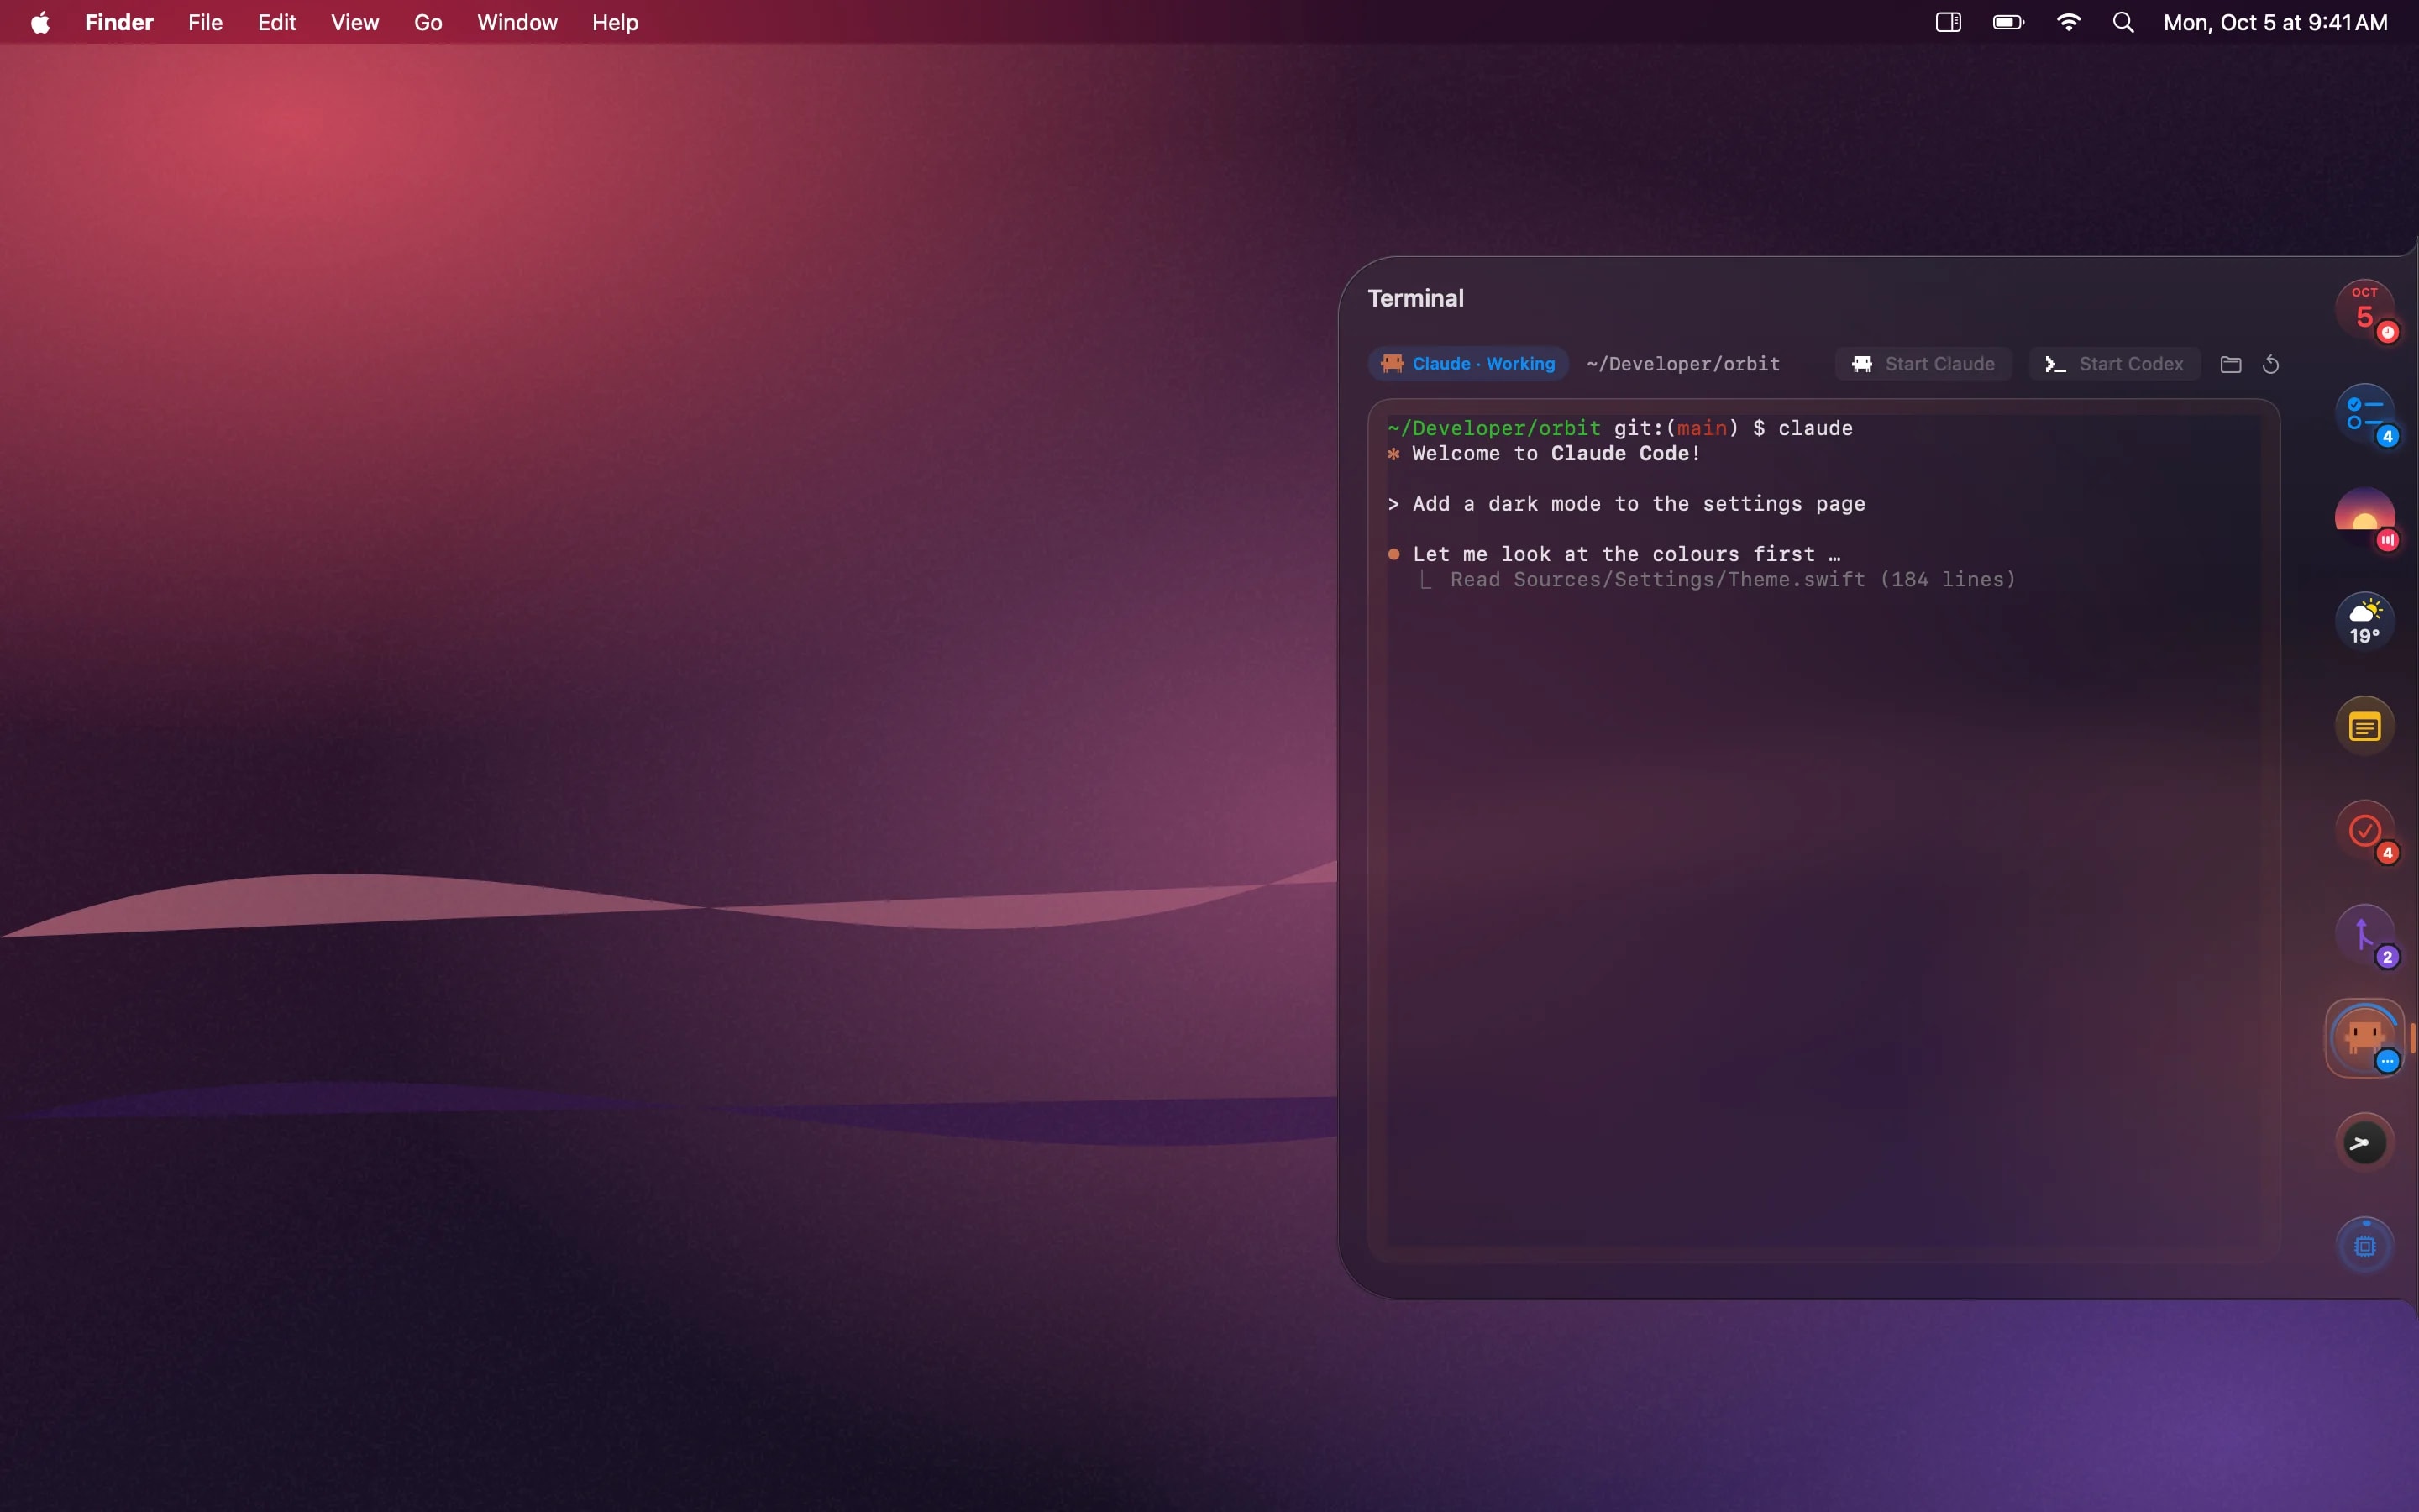The height and width of the screenshot is (1512, 2419).
Task: Click the ~/Developer/orbit path label
Action: 1682,364
